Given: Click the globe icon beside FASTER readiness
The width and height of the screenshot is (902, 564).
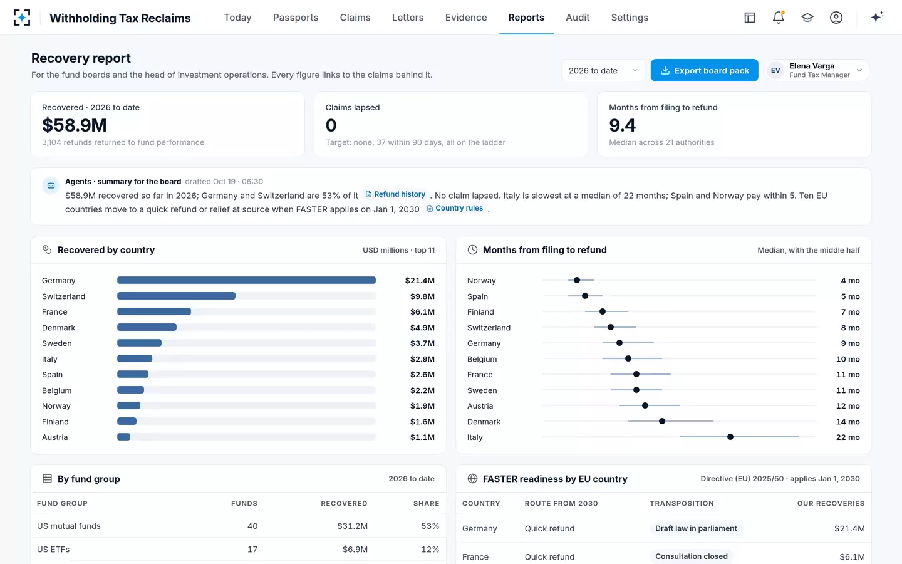Looking at the screenshot, I should [x=473, y=479].
